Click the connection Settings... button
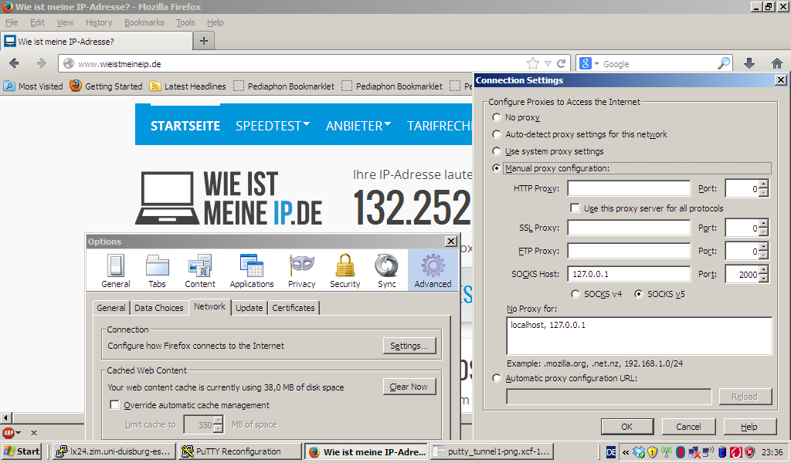Screen dimensions: 791x463 (x=409, y=346)
